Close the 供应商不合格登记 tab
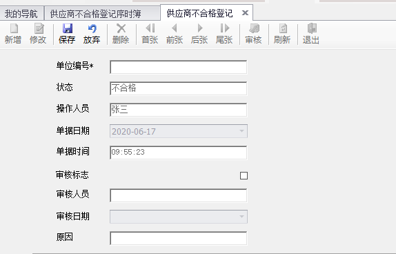Image resolution: width=396 pixels, height=254 pixels. pyautogui.click(x=245, y=12)
